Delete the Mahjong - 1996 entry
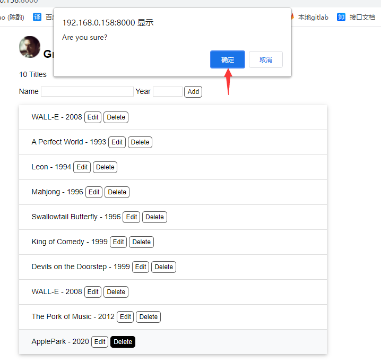This screenshot has width=381, height=361. click(117, 192)
